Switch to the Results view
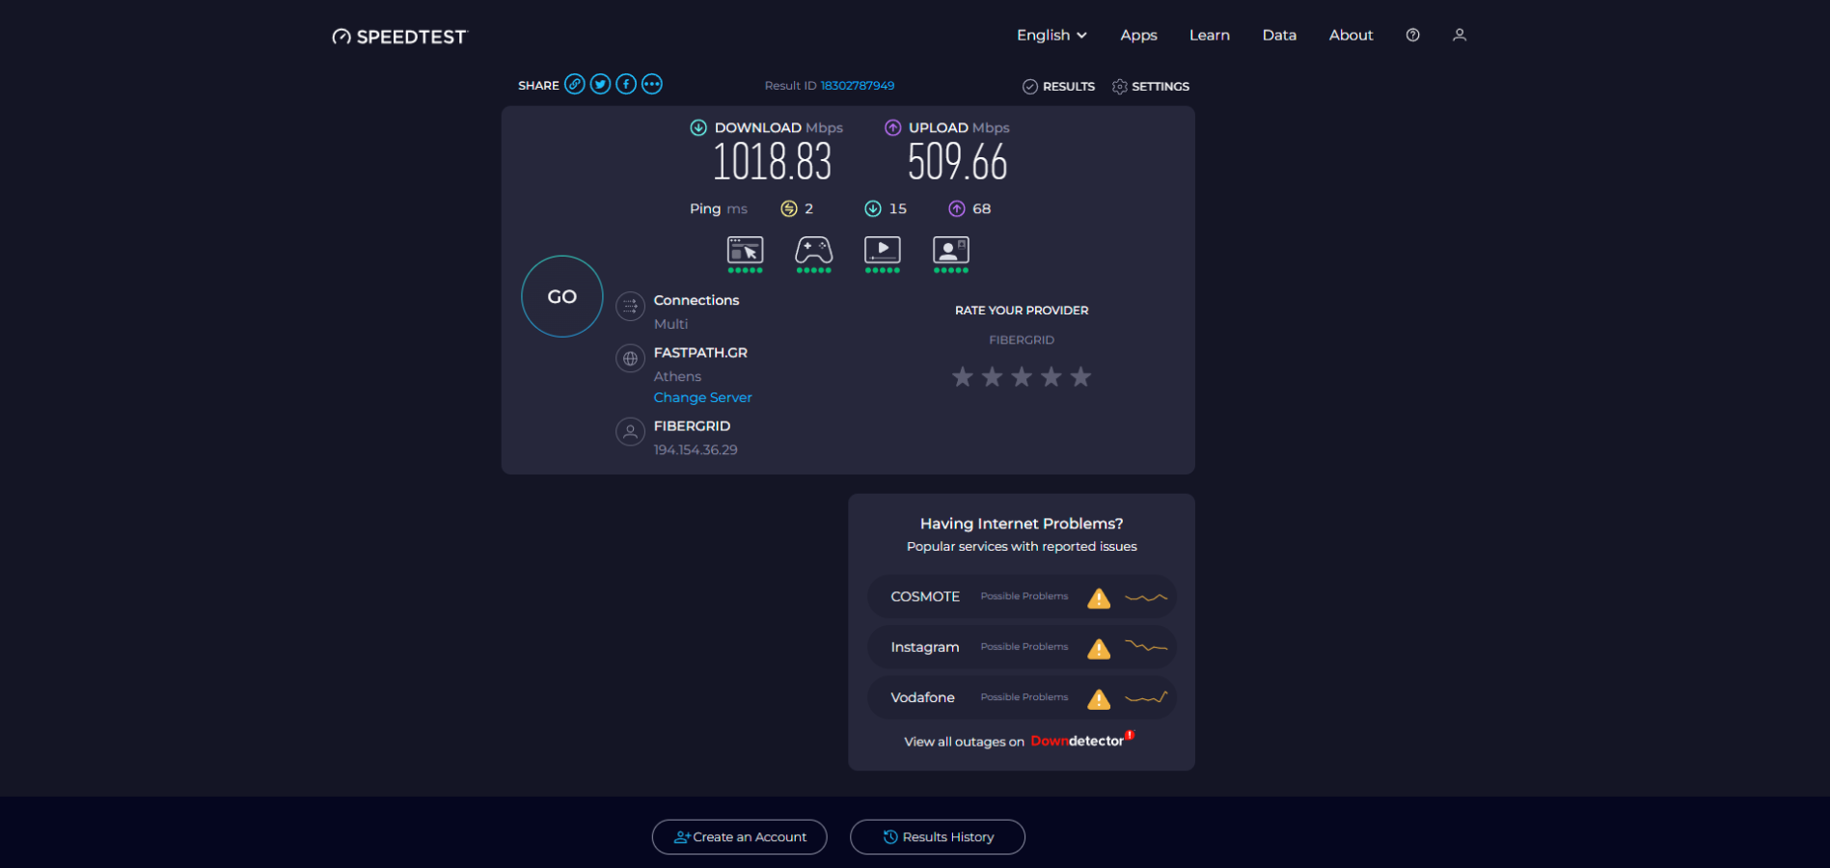Screen dimensions: 1830x868 click(x=1058, y=86)
